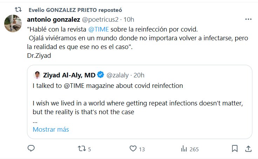Viewport: 258px width, 159px height.
Task: Share the tweet via upload arrow icon
Action: (248, 149)
